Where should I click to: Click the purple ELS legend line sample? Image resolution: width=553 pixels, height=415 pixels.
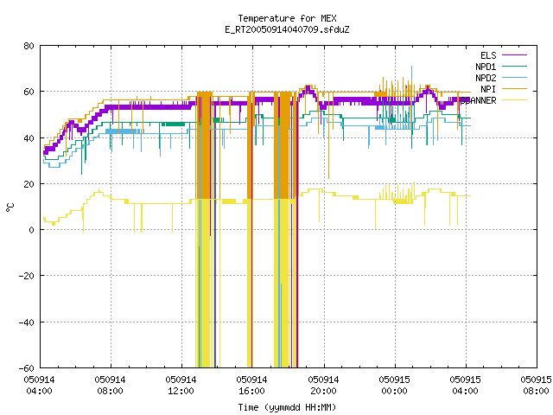click(514, 55)
